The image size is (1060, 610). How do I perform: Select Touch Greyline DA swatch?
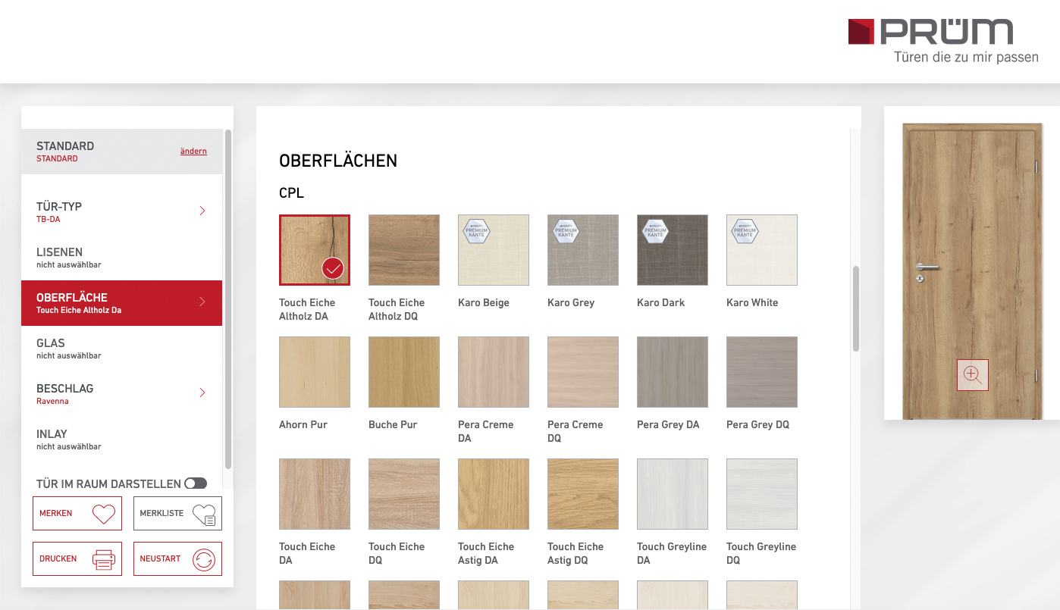click(673, 494)
